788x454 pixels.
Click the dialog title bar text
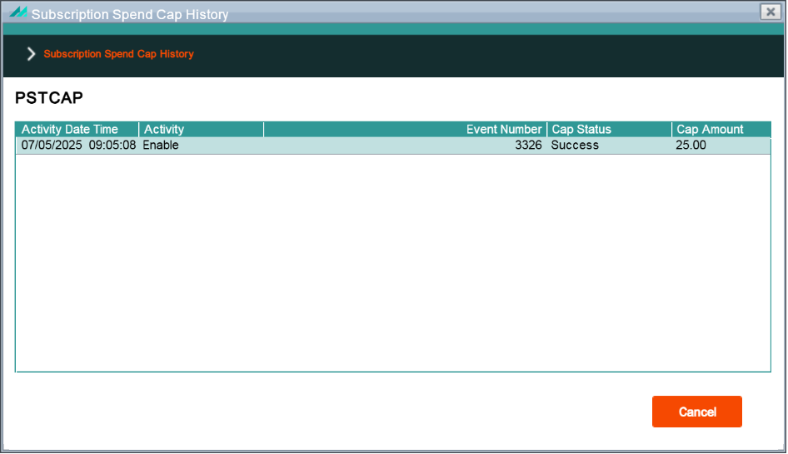[130, 14]
